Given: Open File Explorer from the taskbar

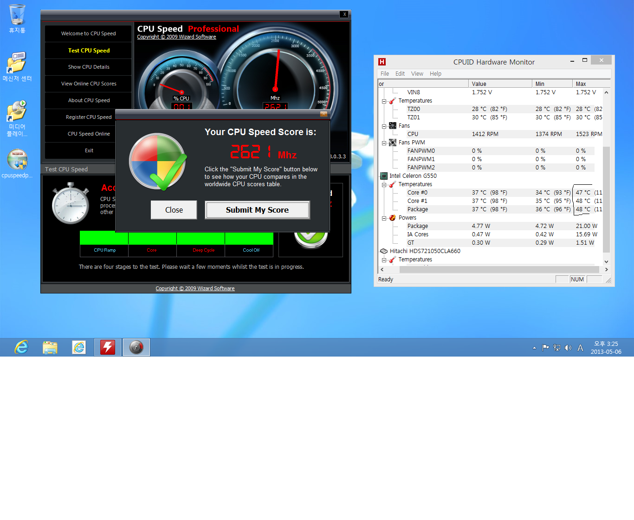Looking at the screenshot, I should 50,347.
